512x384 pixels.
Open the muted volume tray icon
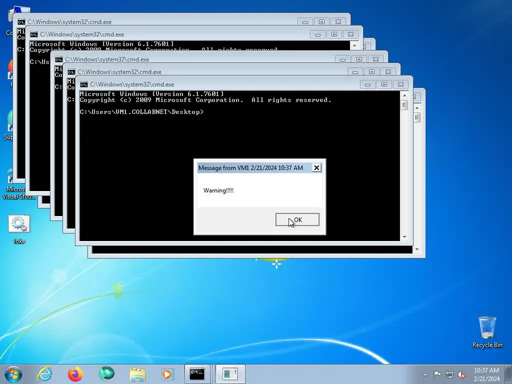[461, 374]
